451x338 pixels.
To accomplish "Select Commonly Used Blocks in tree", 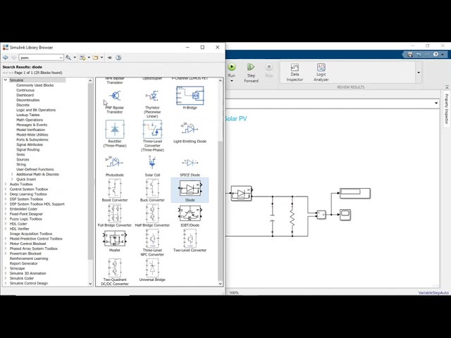I will [35, 85].
